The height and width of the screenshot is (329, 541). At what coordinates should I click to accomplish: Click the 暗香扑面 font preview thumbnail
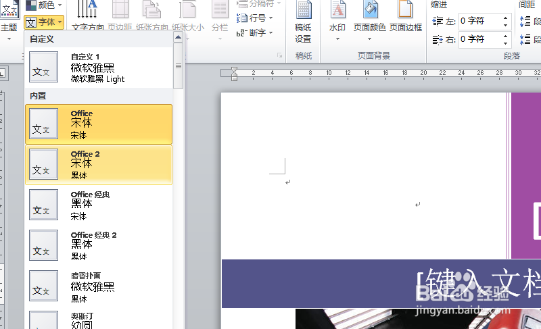click(43, 286)
